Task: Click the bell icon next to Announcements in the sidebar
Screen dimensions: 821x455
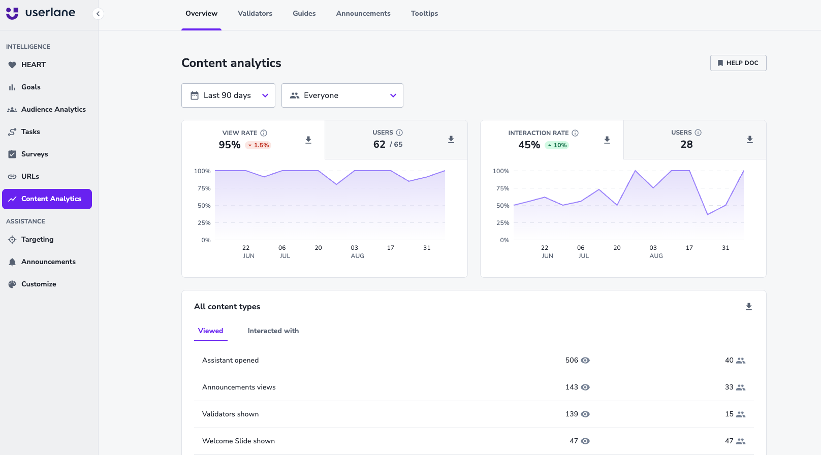Action: click(x=12, y=262)
